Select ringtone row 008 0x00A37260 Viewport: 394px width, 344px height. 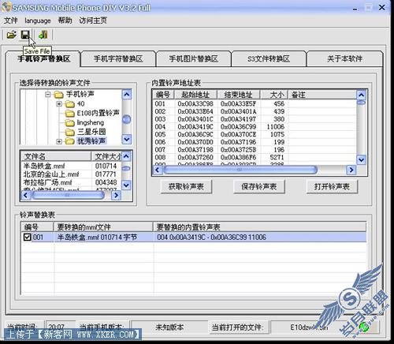point(255,157)
